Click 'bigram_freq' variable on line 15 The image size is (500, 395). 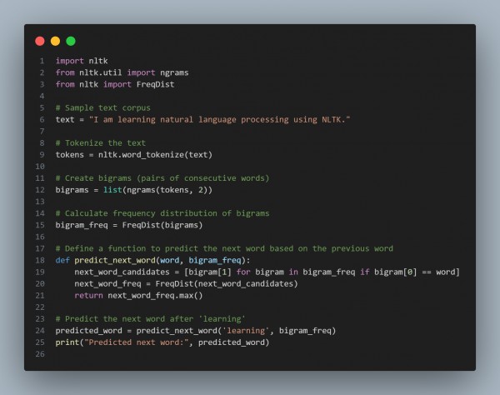pyautogui.click(x=82, y=225)
